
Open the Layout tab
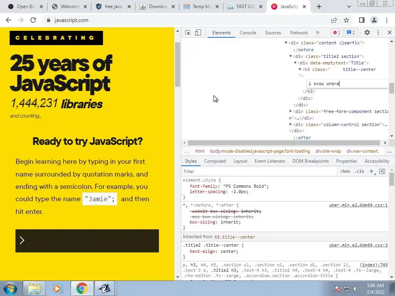(240, 161)
